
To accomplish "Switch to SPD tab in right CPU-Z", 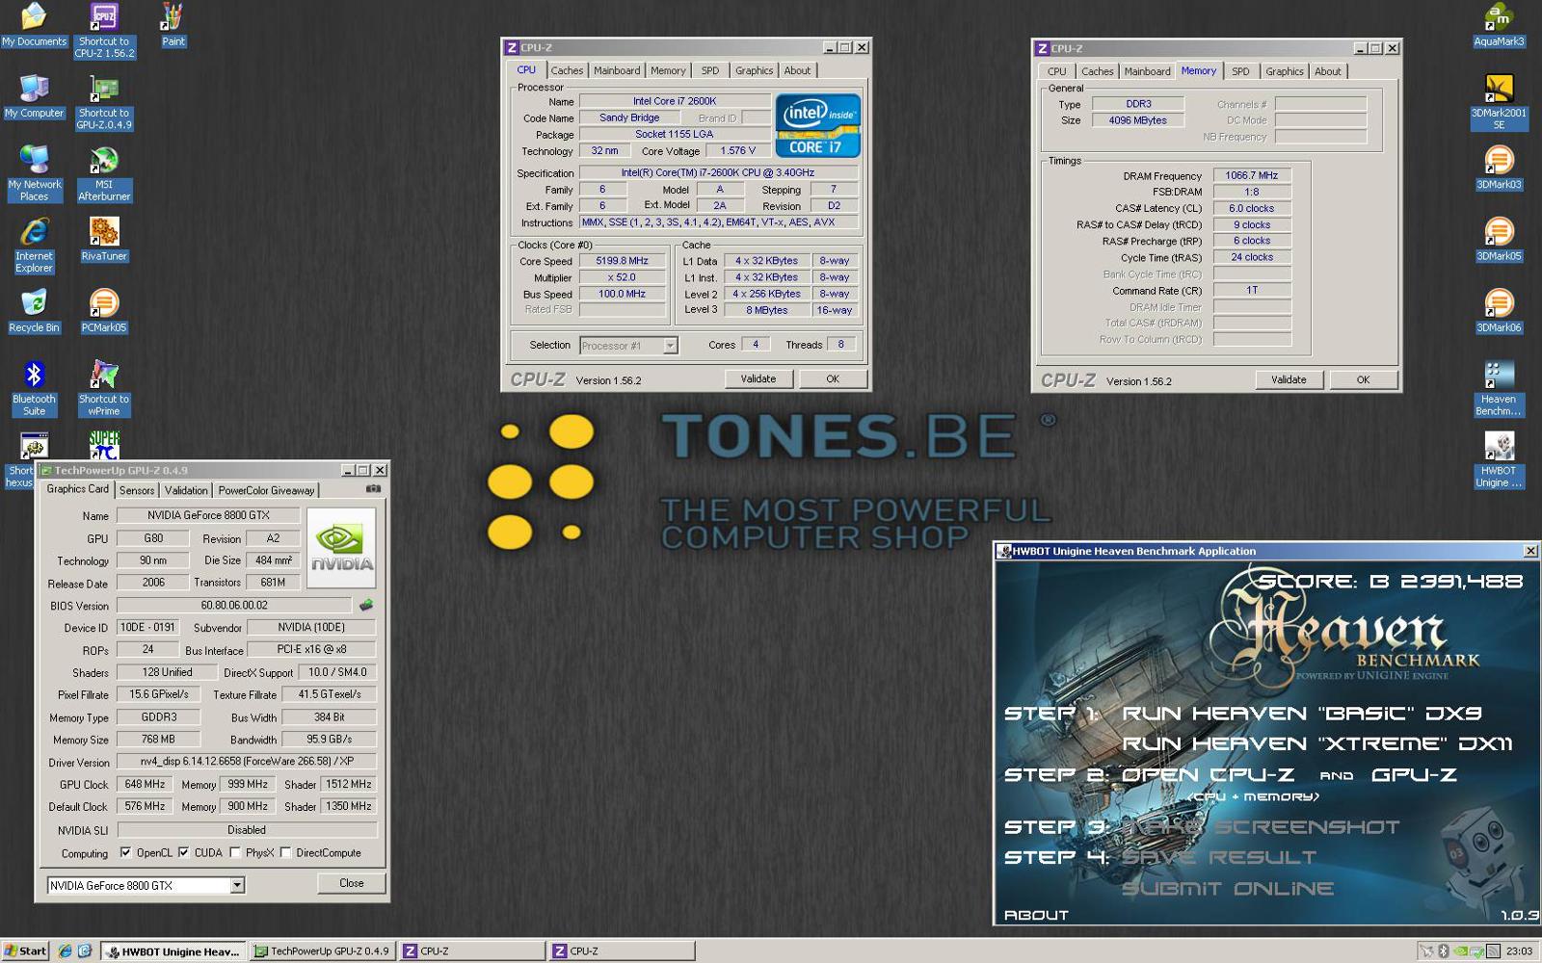I will tap(1240, 71).
